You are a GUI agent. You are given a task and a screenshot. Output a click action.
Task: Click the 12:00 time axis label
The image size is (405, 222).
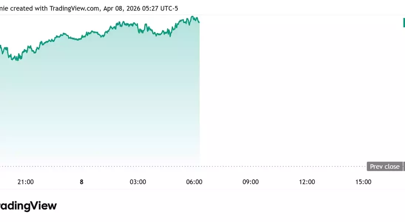click(x=307, y=182)
